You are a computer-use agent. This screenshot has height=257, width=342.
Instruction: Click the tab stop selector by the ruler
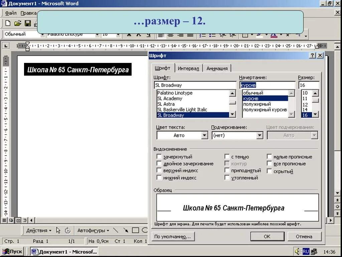coord(6,46)
